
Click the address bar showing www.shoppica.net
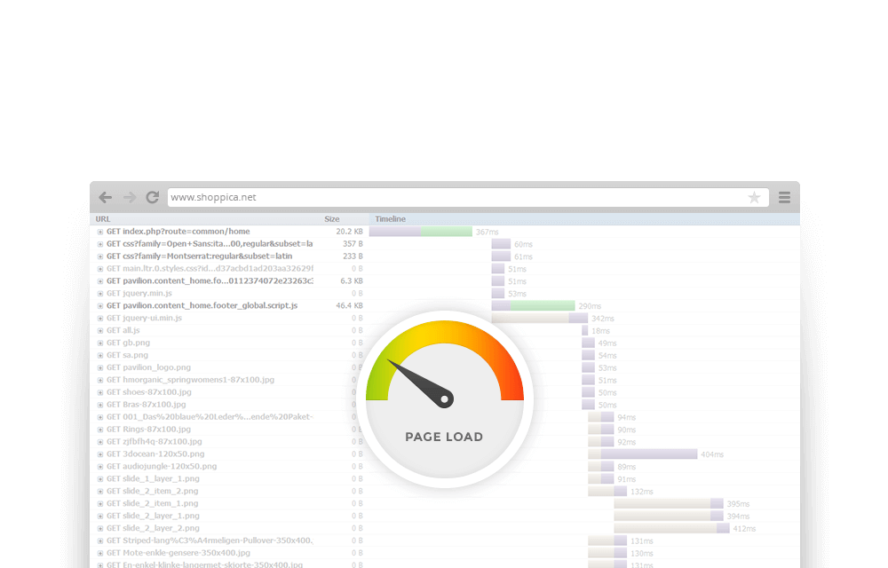click(444, 198)
